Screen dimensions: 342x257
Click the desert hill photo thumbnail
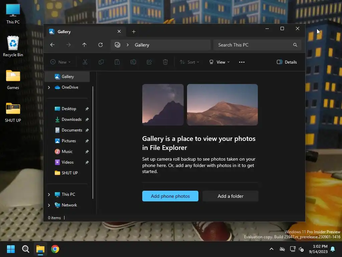pos(222,105)
